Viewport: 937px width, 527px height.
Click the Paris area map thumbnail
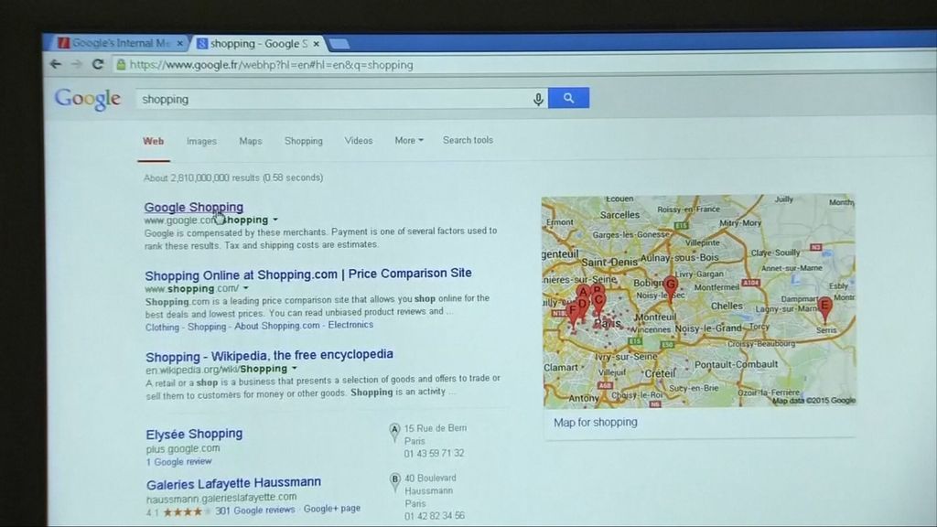(698, 300)
